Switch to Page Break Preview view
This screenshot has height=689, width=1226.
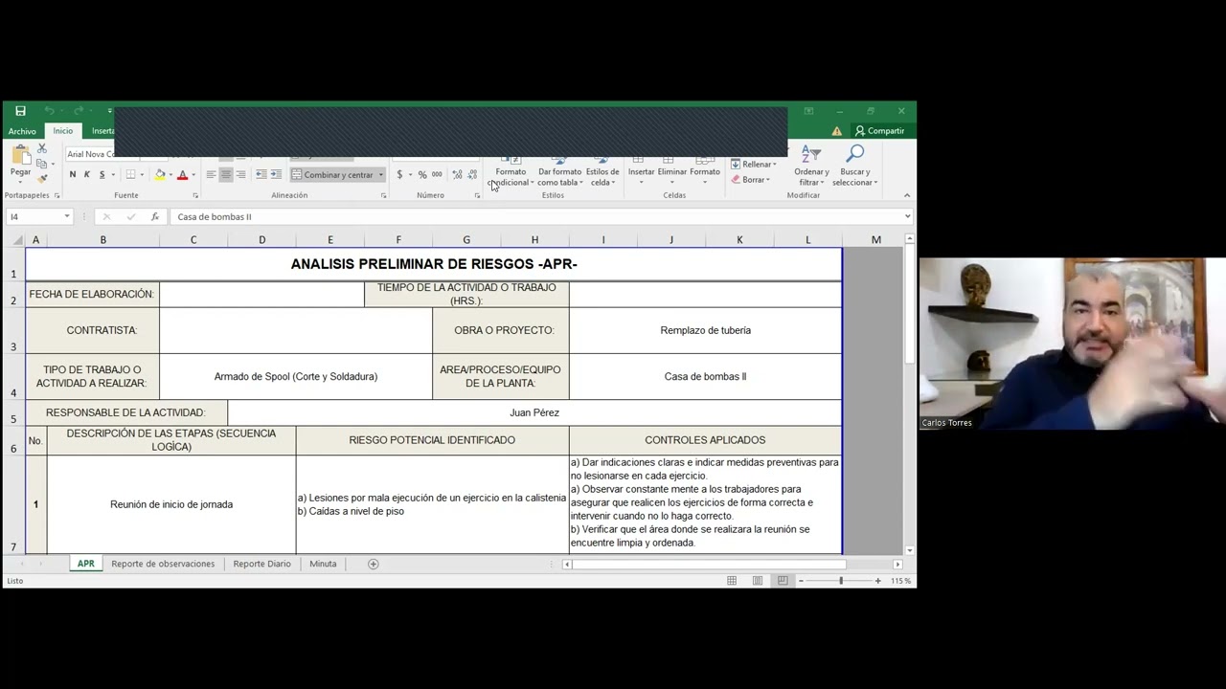point(783,581)
